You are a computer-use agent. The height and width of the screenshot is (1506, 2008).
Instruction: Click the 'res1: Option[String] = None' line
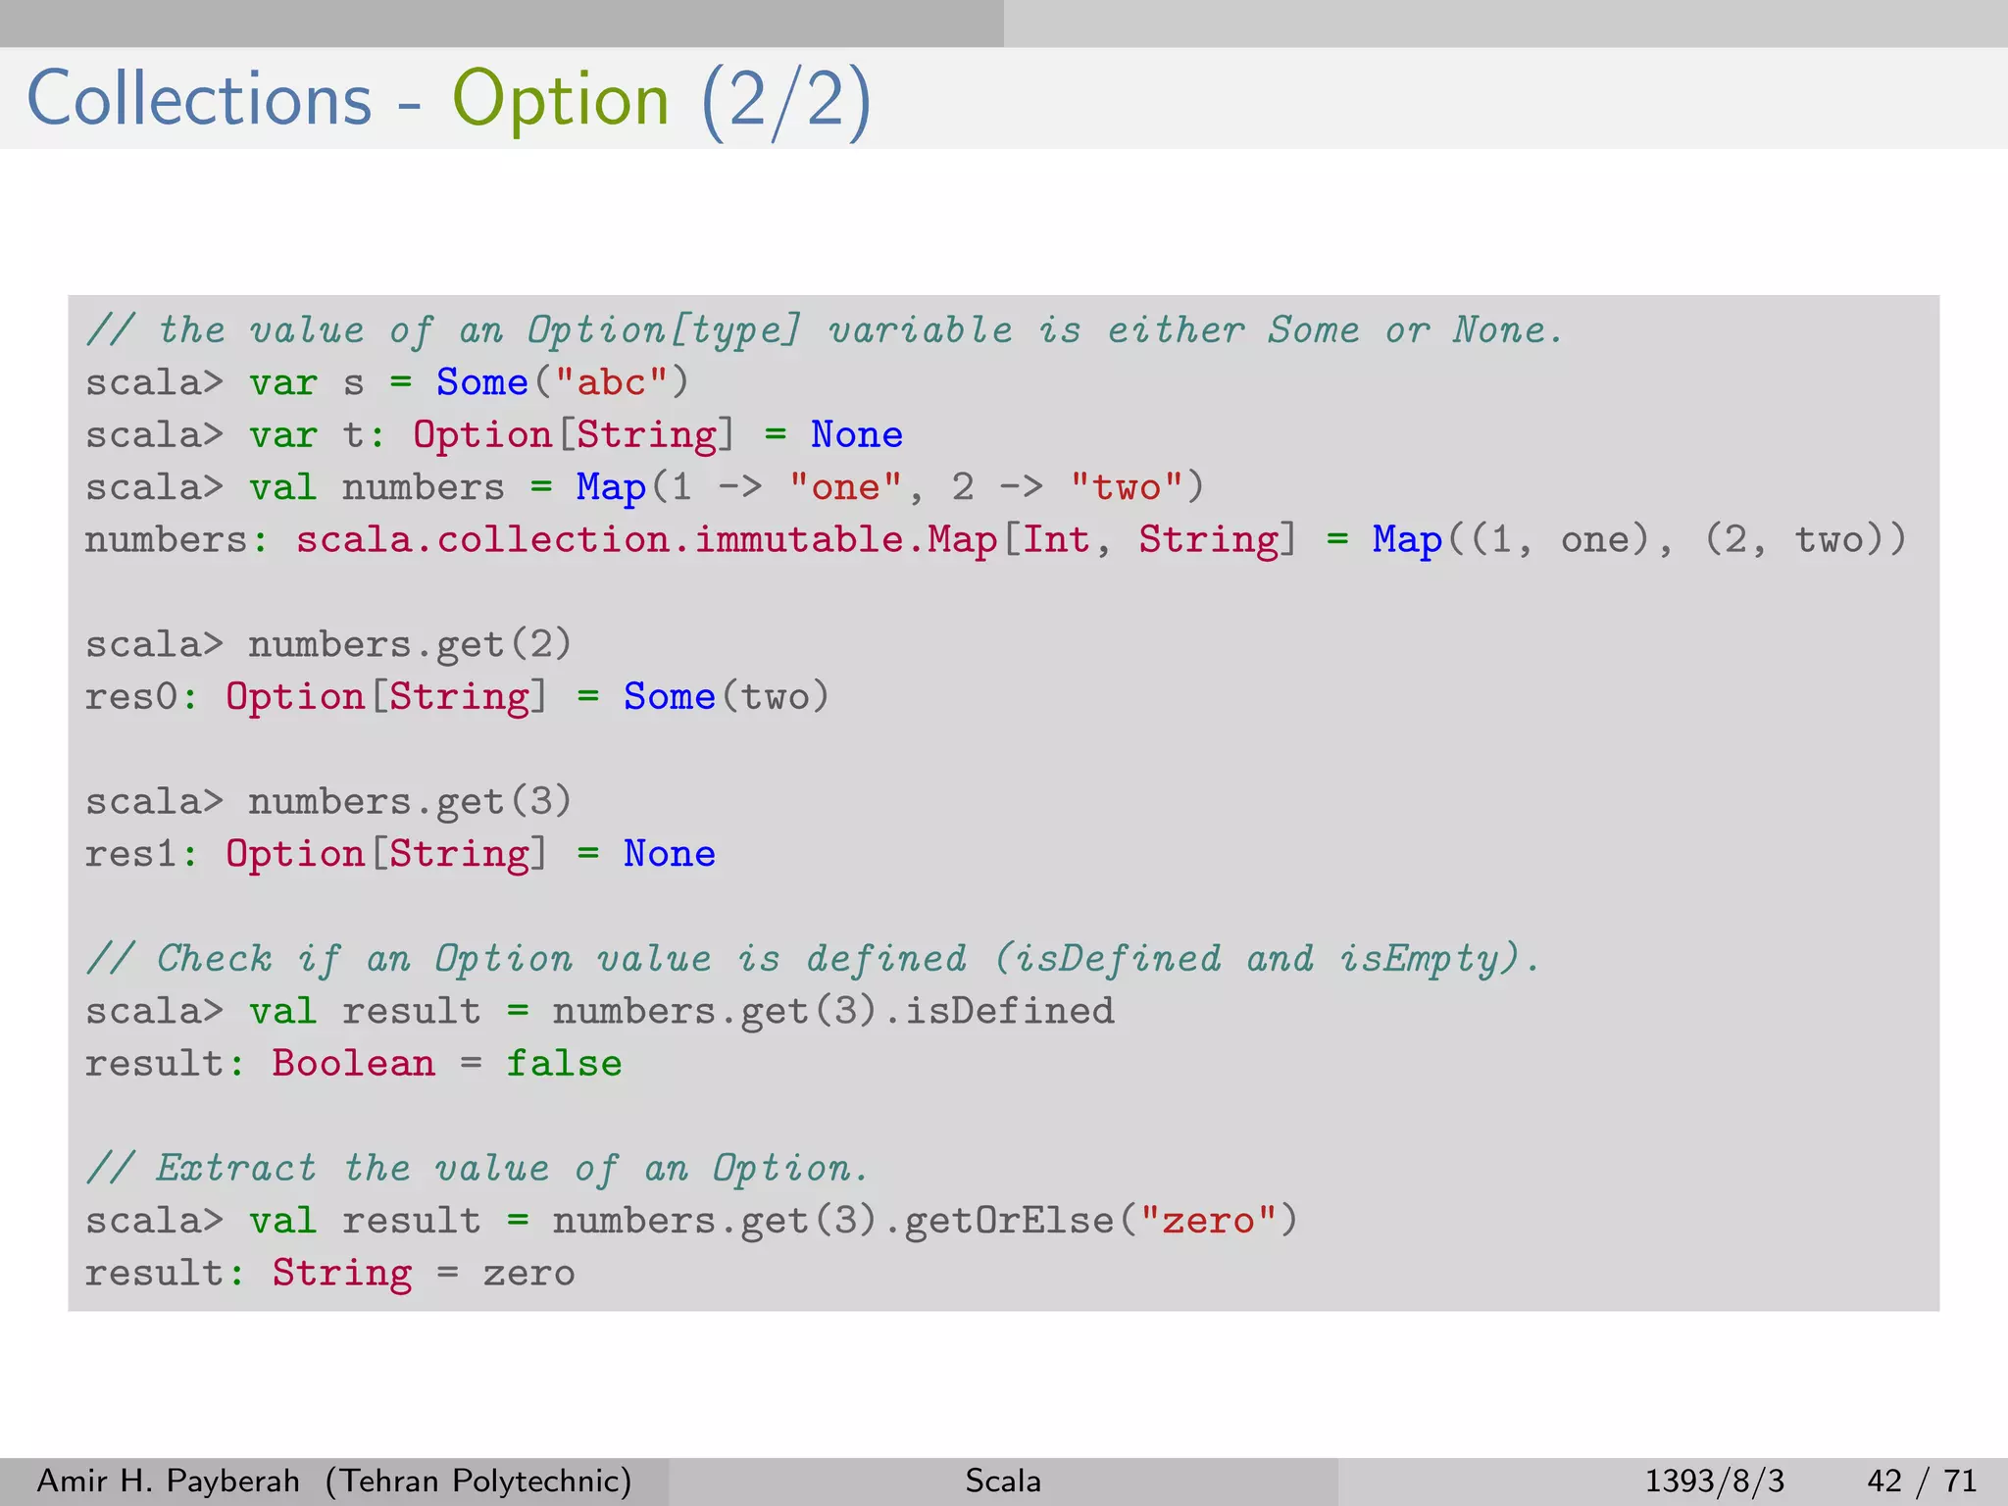click(400, 854)
